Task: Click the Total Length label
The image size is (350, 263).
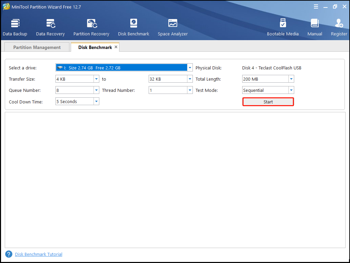Action: coord(208,79)
